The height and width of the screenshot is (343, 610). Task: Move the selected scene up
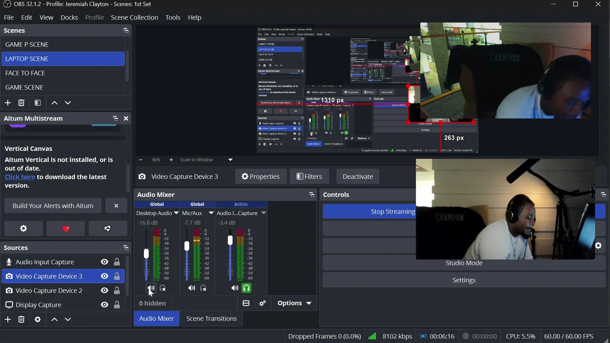54,102
